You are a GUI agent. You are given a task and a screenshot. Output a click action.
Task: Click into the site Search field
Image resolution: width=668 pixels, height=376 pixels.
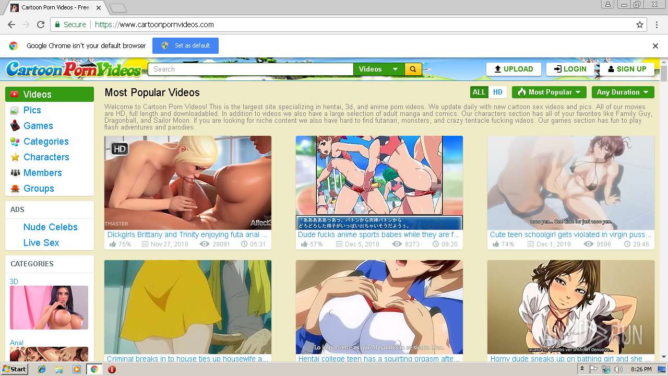tap(250, 69)
